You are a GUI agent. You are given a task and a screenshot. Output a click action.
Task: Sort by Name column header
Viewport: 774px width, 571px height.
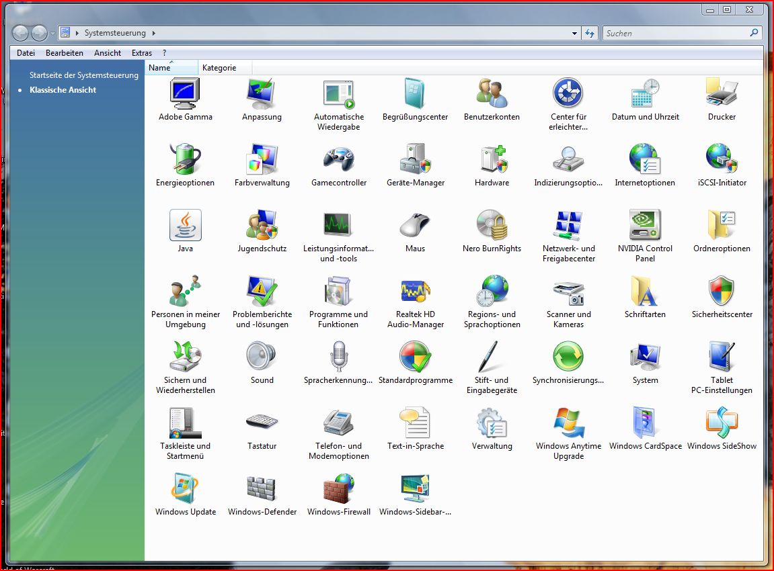coord(171,68)
